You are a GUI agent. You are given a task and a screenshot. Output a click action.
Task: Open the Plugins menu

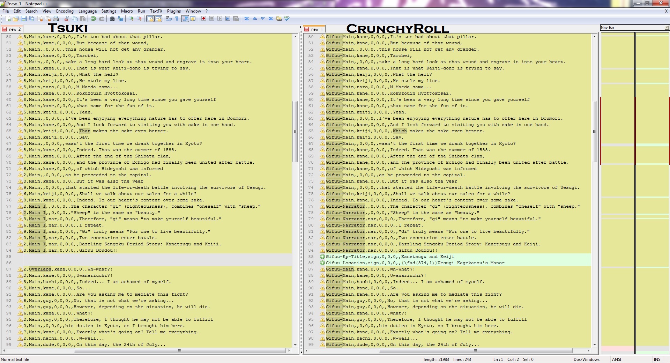[x=174, y=11]
